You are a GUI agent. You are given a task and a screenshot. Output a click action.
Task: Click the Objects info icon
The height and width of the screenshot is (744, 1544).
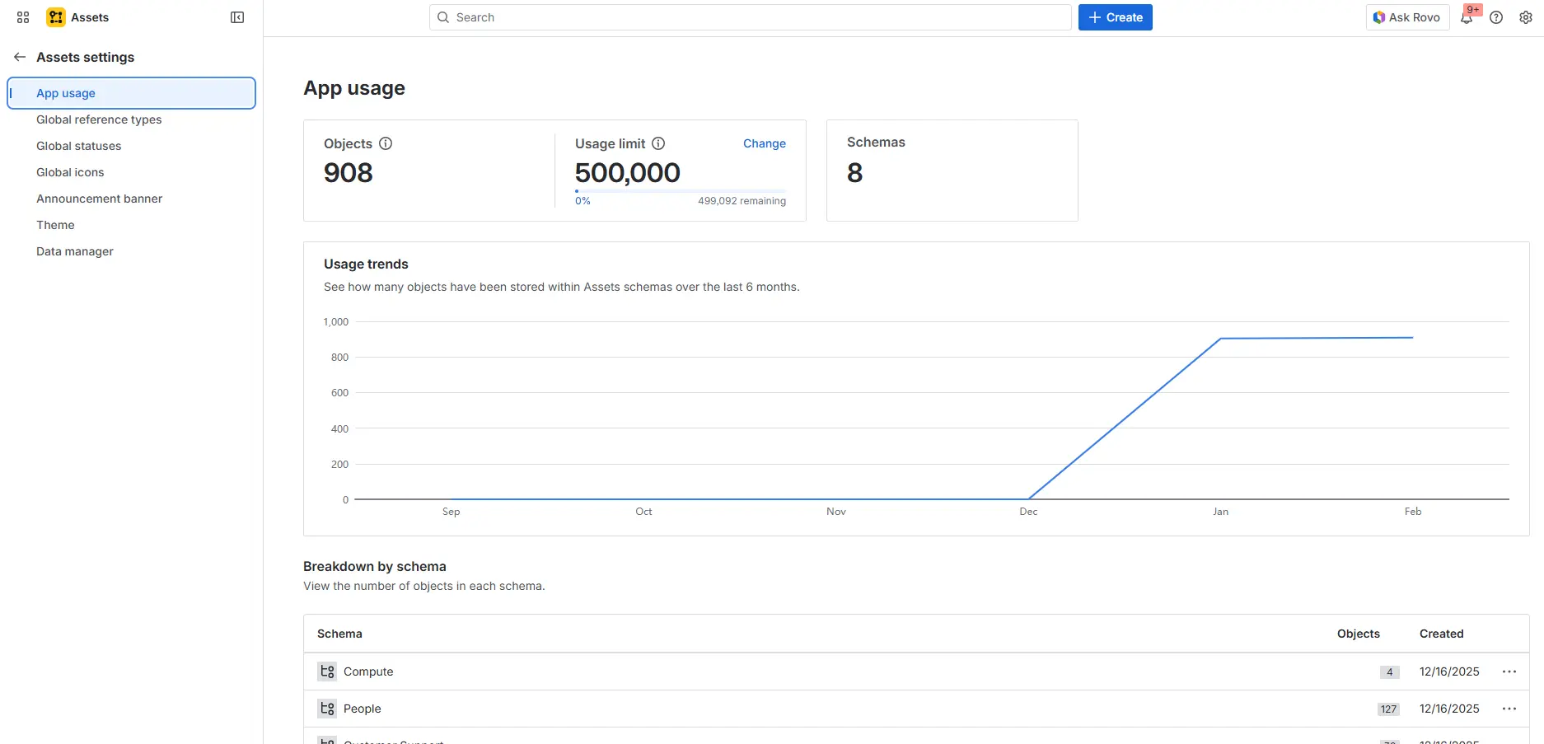click(386, 143)
